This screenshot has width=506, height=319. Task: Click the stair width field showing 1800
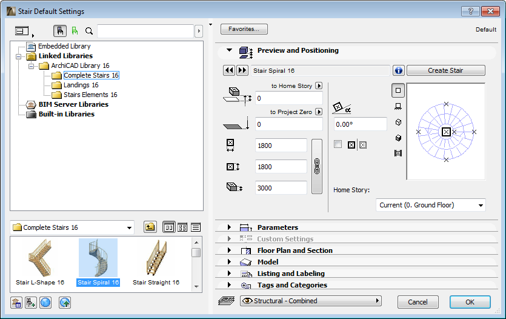pyautogui.click(x=281, y=146)
